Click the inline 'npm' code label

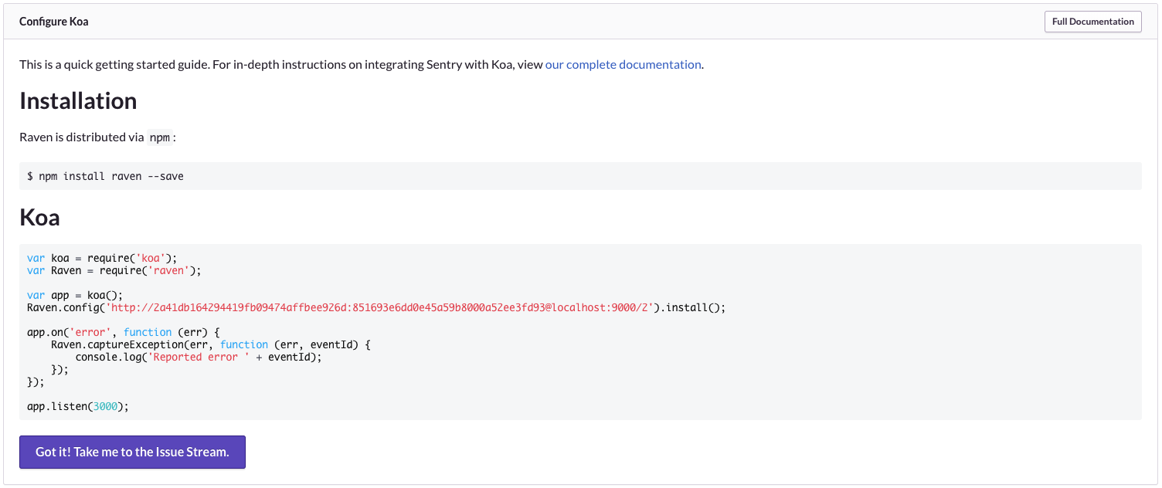click(159, 137)
